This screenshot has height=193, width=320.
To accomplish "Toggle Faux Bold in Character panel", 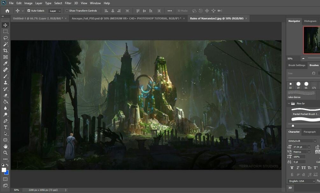I will (292, 168).
